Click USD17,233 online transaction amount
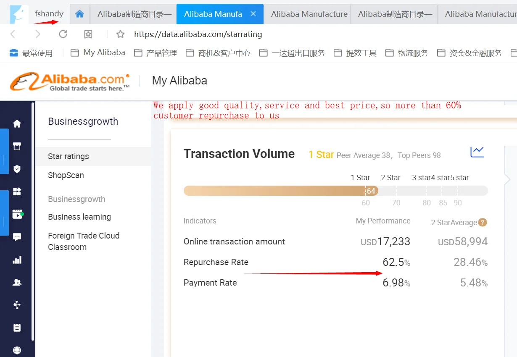The width and height of the screenshot is (517, 357). [385, 241]
